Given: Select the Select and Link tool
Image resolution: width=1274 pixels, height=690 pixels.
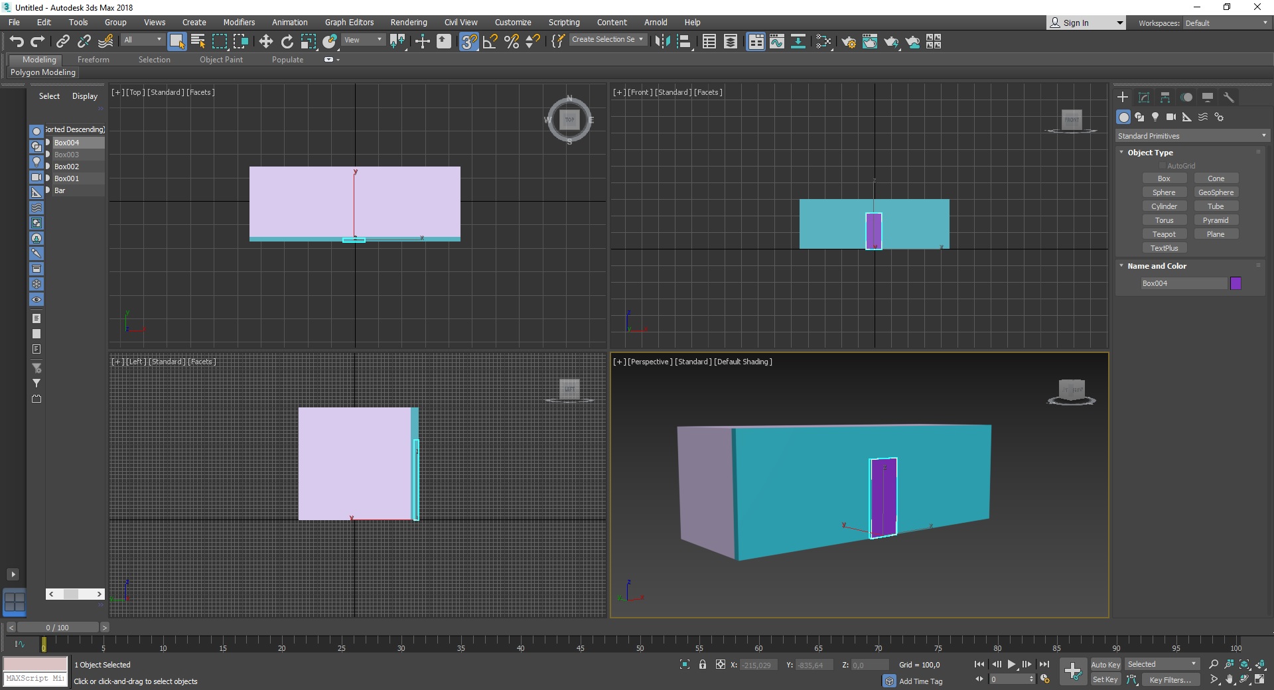Looking at the screenshot, I should click(63, 42).
